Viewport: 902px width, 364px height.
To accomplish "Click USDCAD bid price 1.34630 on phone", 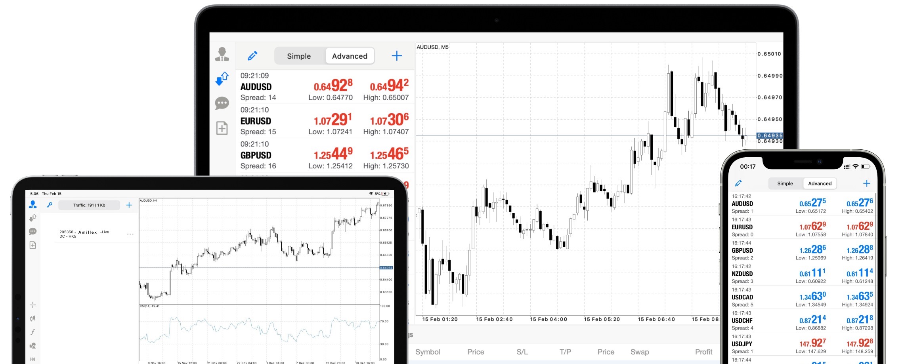I will [x=812, y=296].
